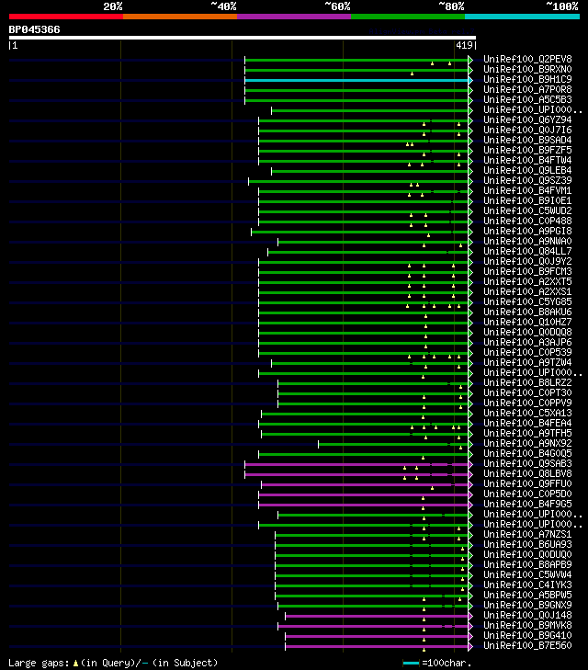The image size is (588, 670).
Task: Open hit UniRef100_Q9SAB3
Action: (x=527, y=463)
